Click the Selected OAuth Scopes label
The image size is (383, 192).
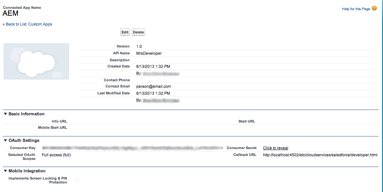(22, 157)
